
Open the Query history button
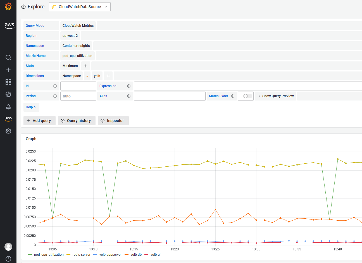pos(76,121)
